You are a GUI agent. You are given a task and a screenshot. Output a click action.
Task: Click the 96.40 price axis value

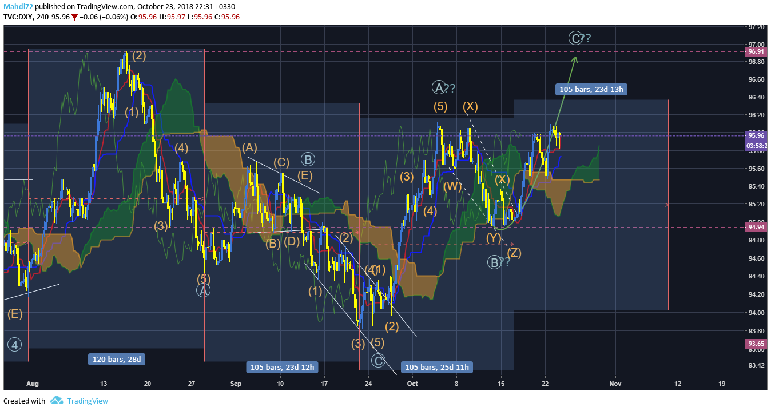(x=756, y=97)
